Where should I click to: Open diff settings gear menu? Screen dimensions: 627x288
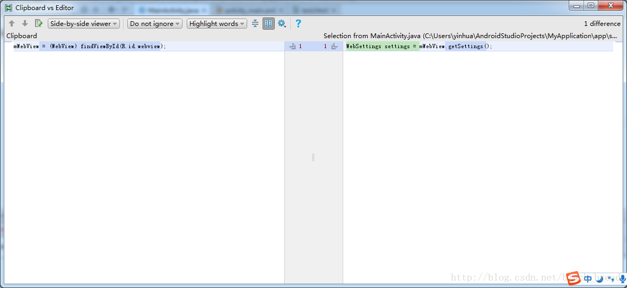pyautogui.click(x=282, y=23)
